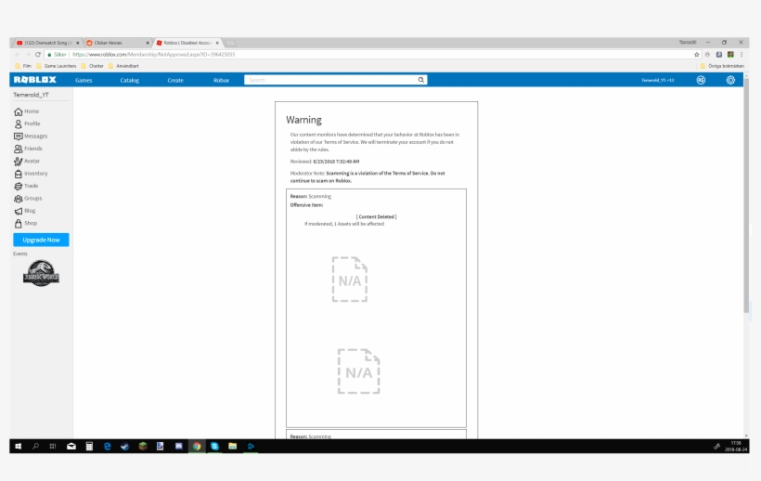The width and height of the screenshot is (761, 481).
Task: Open Task View on the taskbar
Action: click(x=53, y=446)
